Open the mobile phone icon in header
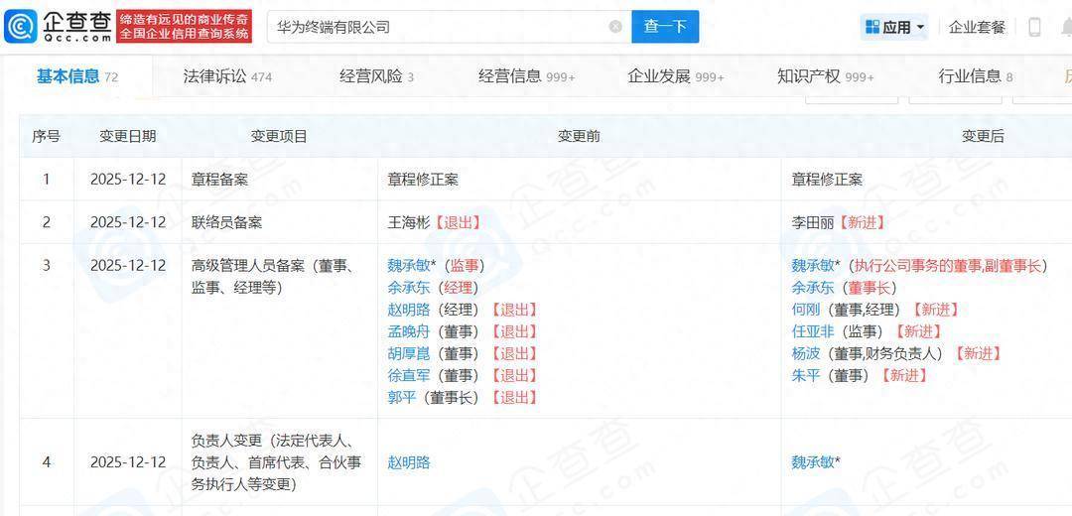This screenshot has height=516, width=1072. (x=1034, y=27)
